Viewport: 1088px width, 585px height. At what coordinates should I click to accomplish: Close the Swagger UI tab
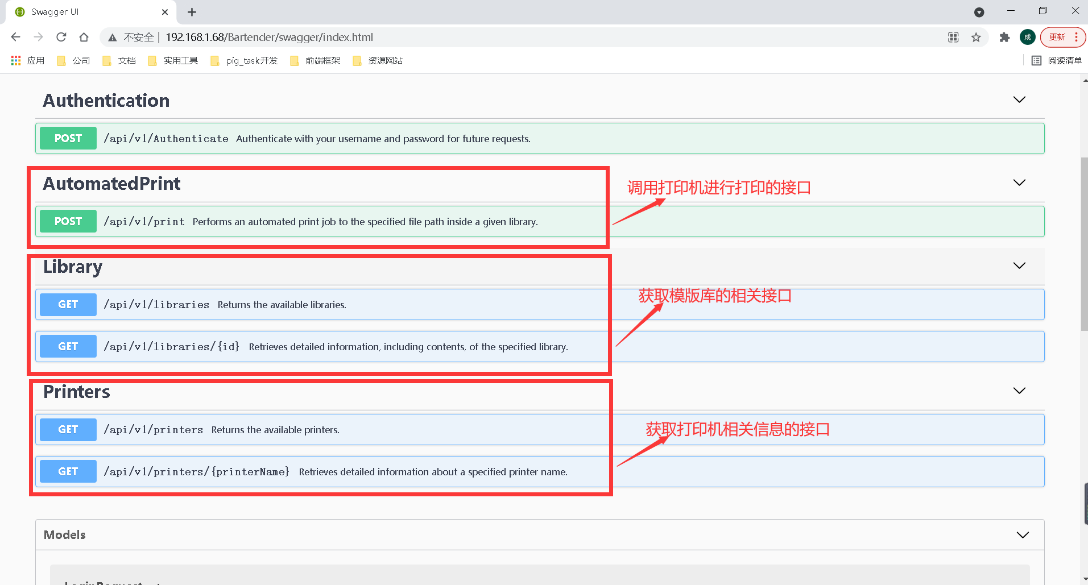(165, 12)
